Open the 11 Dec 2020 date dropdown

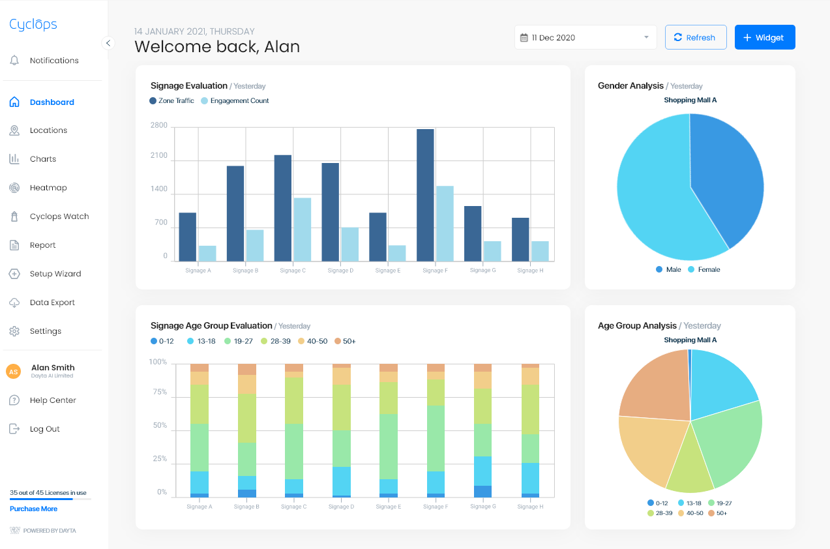click(586, 38)
